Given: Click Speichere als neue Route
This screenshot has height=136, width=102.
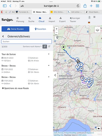Looking at the screenshot, I should pos(15,88).
